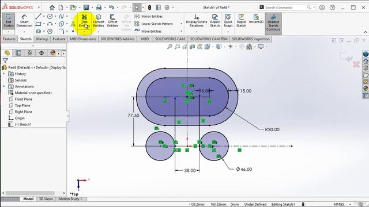369x207 pixels.
Task: Open the SOLIDWORKS Add-Ins tab
Action: tap(118, 39)
